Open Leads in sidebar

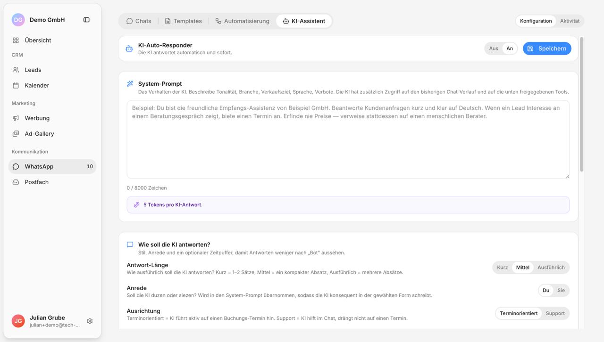(52, 70)
